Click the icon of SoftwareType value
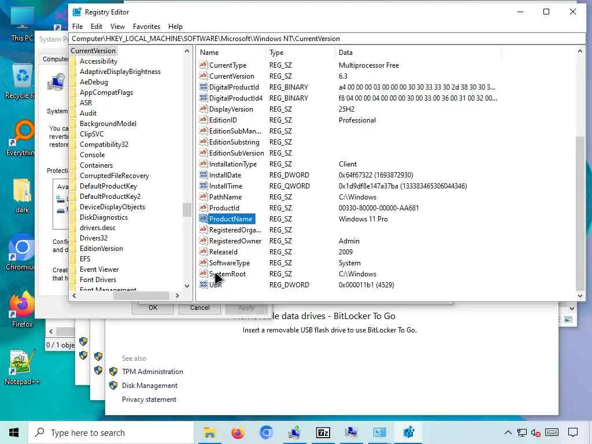This screenshot has height=444, width=592. click(x=203, y=262)
